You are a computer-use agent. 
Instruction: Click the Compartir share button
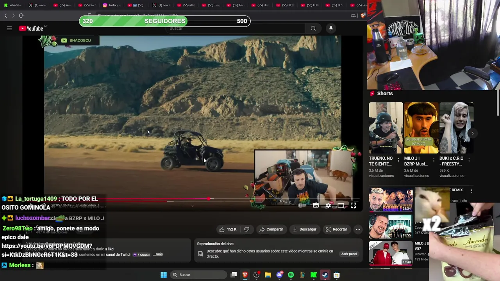pos(271,229)
